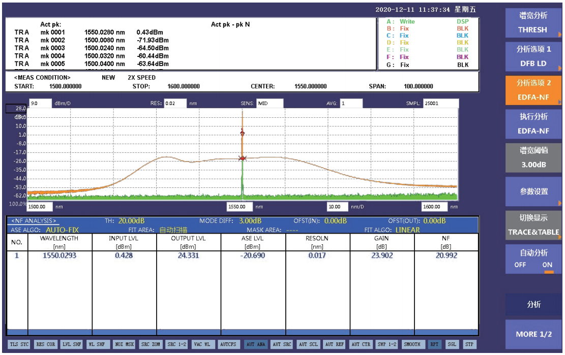Run the 执行分析 EDFA-NF analysis
This screenshot has width=565, height=355.
pyautogui.click(x=533, y=124)
